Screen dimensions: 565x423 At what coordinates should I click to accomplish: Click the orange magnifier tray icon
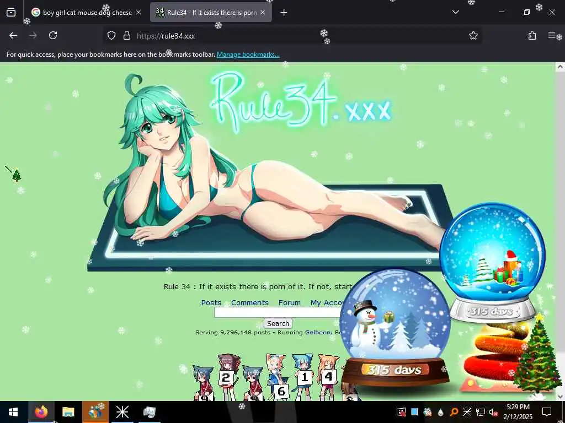(x=454, y=412)
